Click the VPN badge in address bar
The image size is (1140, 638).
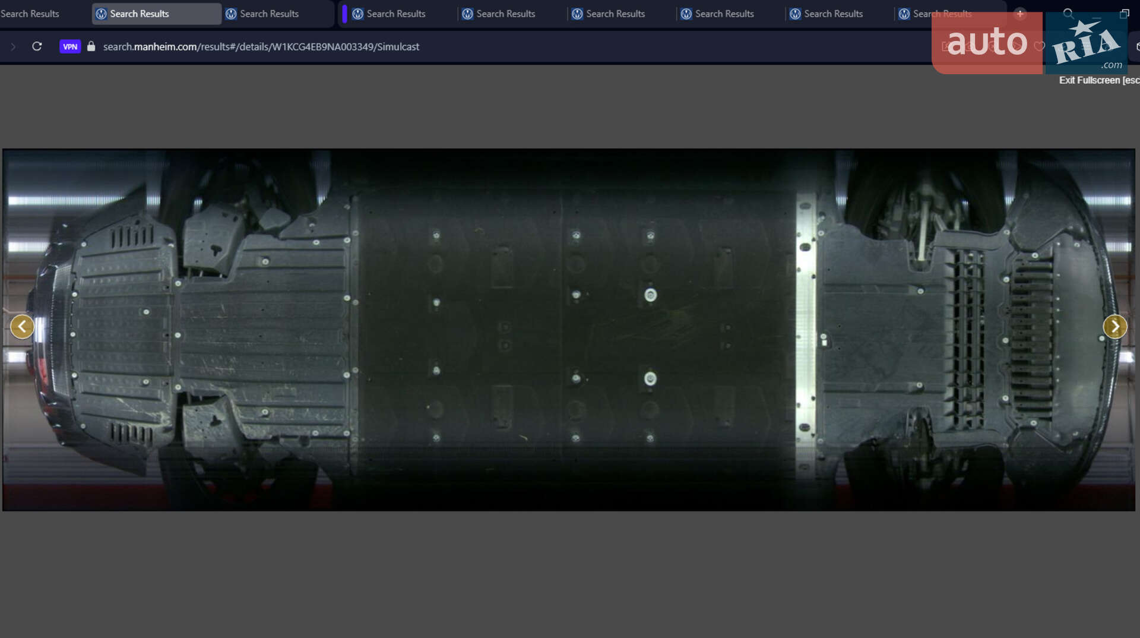coord(70,46)
